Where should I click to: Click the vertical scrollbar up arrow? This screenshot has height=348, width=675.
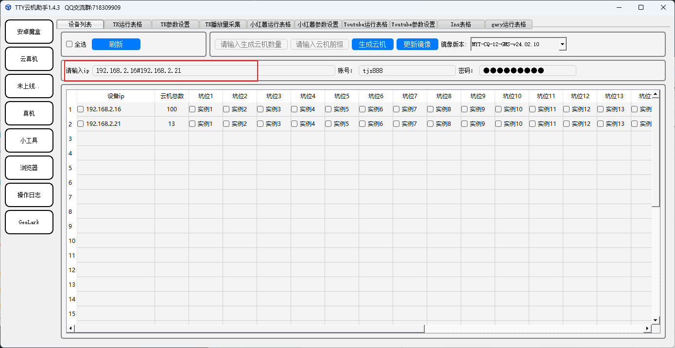pyautogui.click(x=656, y=94)
